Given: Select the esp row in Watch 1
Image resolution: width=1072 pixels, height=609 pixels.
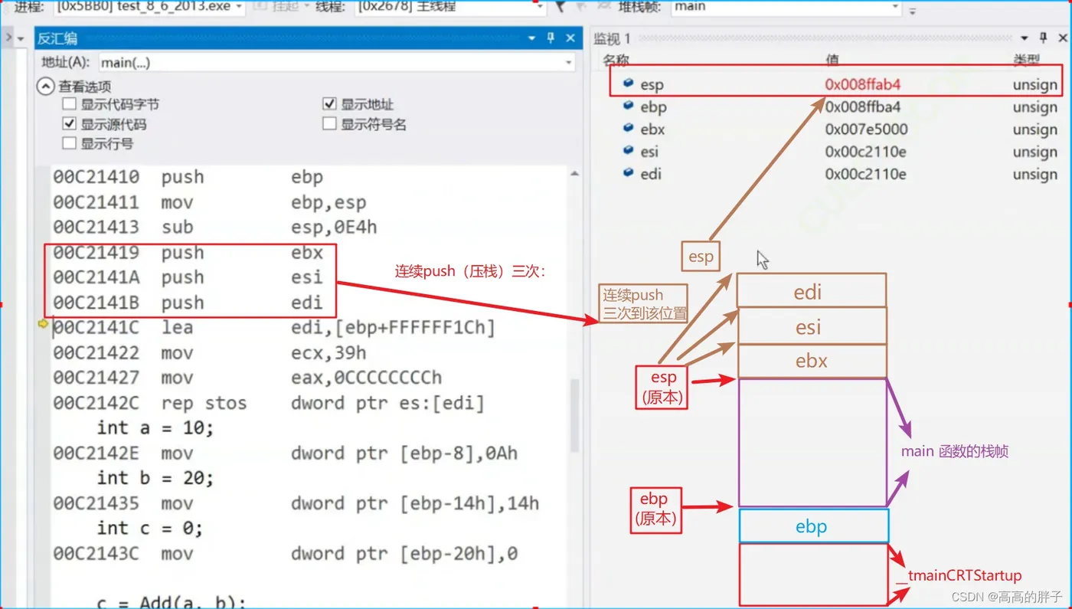Looking at the screenshot, I should (x=835, y=85).
